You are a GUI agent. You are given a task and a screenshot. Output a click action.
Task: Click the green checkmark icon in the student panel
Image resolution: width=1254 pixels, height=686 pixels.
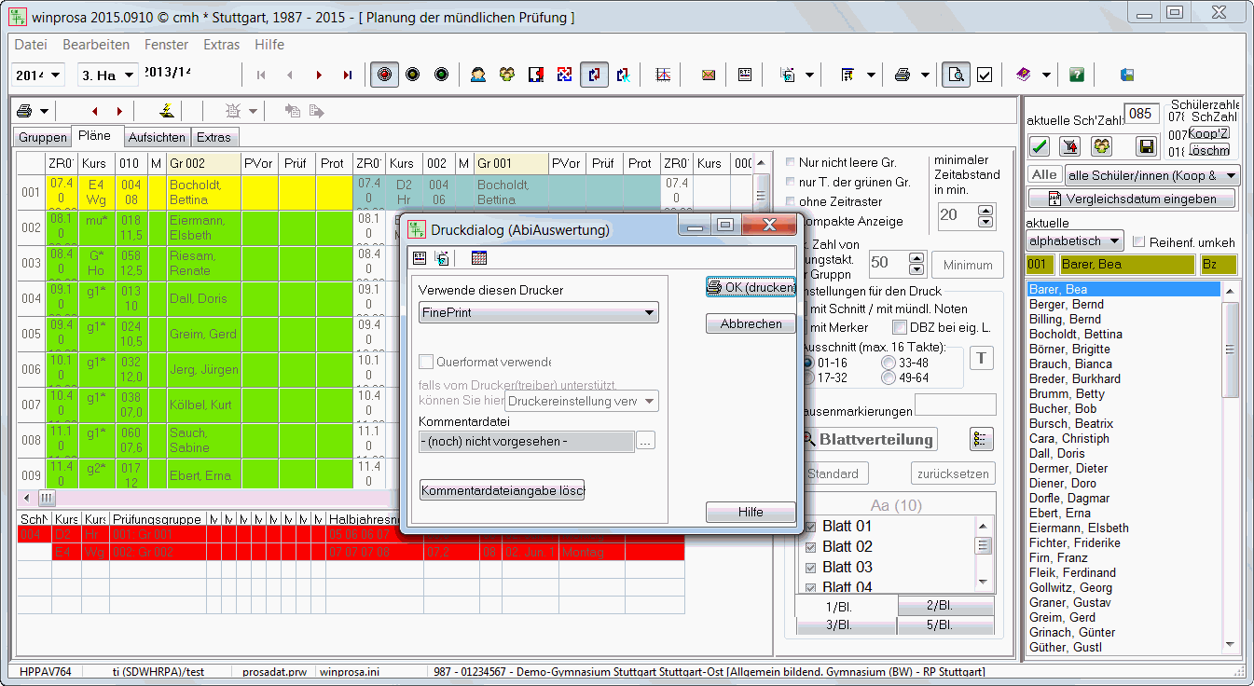click(1040, 146)
